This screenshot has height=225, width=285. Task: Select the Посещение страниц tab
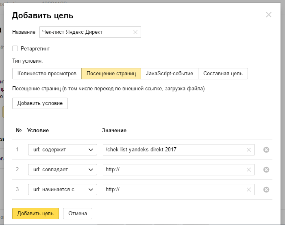click(111, 74)
